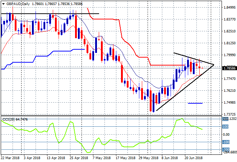Click the 1.81250 price axis label
Screen dimensions: 237x162
click(229, 43)
